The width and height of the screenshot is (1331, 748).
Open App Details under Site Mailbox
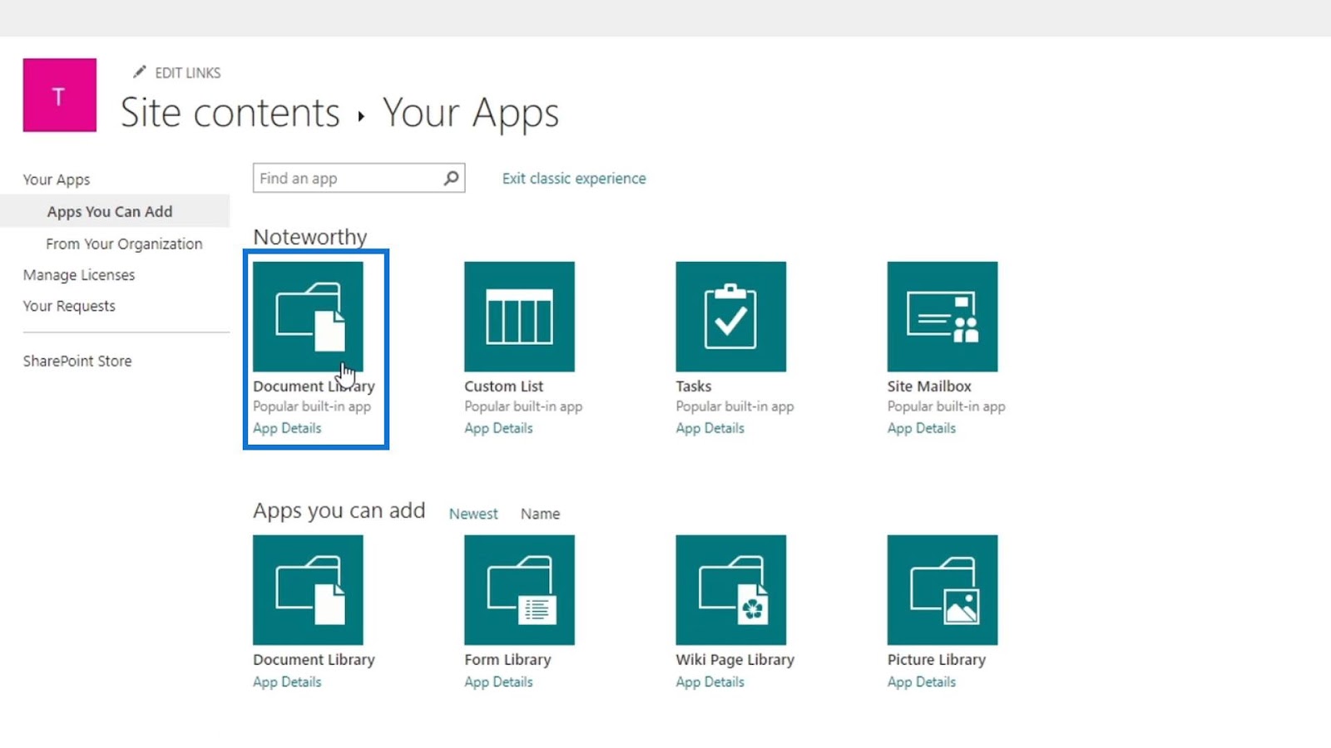tap(921, 428)
